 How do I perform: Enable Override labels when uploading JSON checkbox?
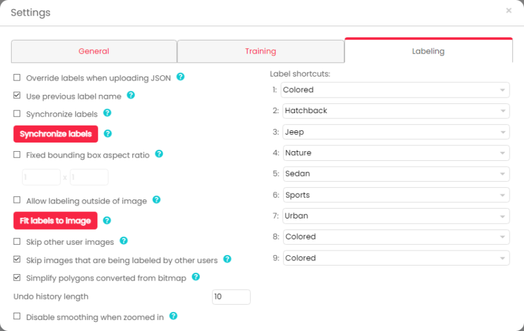[x=17, y=78]
